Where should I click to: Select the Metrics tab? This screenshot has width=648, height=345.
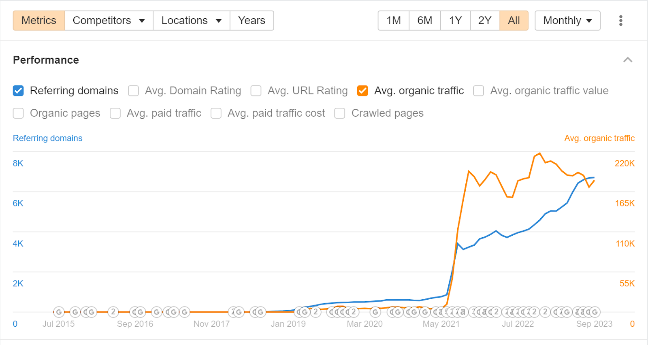[39, 21]
